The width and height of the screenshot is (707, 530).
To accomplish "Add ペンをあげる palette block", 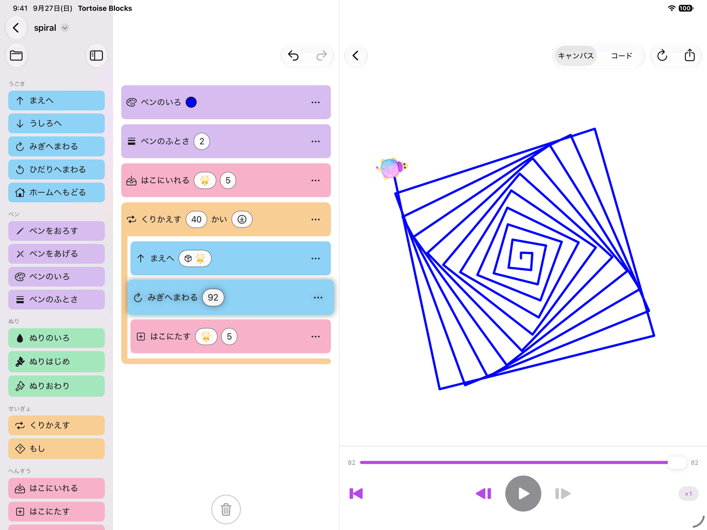I will pyautogui.click(x=57, y=254).
